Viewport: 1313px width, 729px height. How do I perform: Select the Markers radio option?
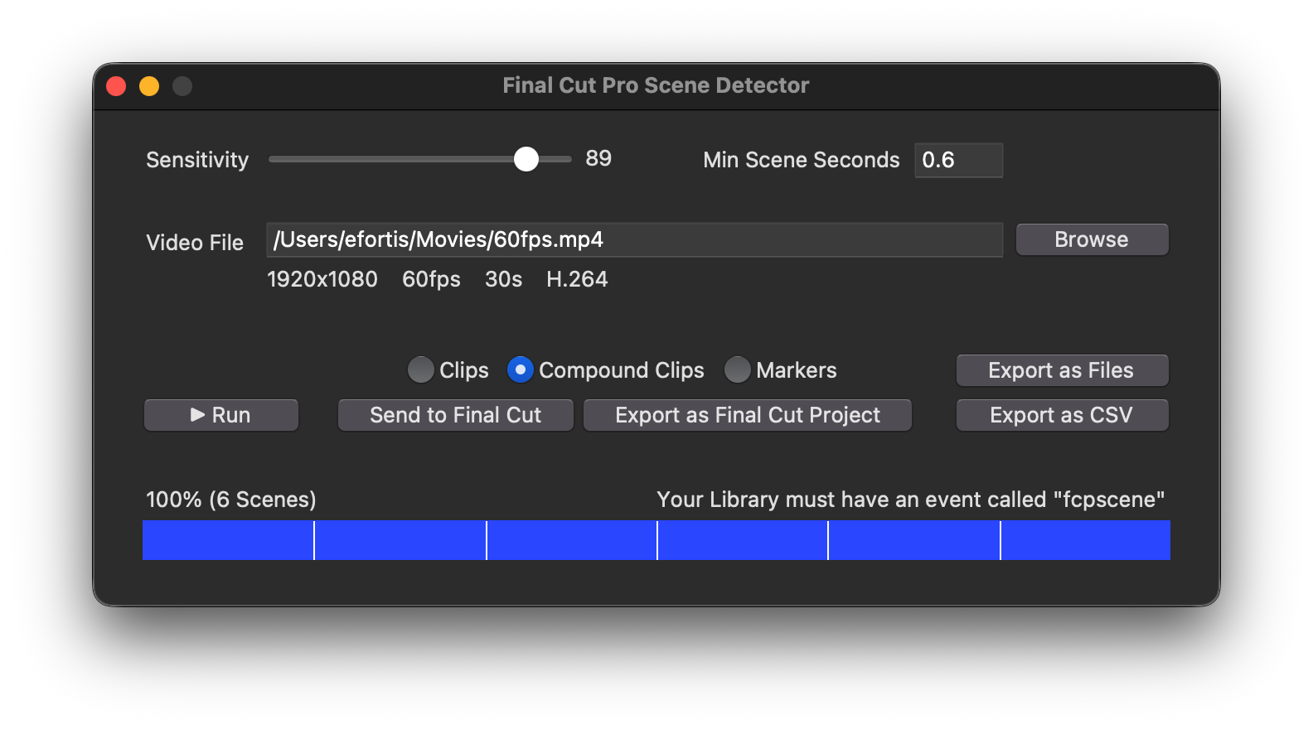coord(738,369)
